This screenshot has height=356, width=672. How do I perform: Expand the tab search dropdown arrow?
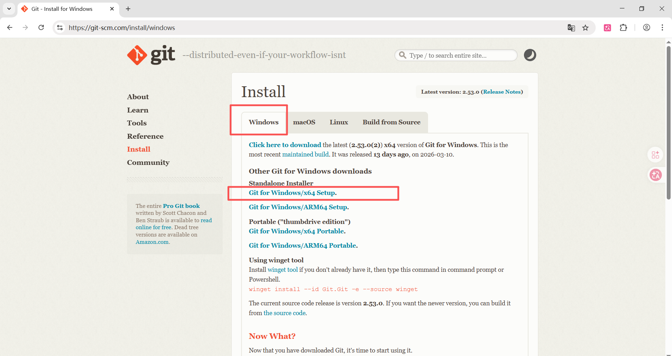coord(9,9)
